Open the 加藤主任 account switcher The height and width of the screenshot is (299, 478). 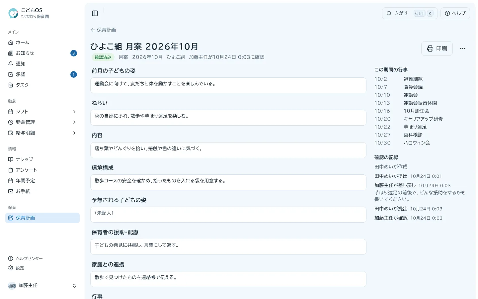[x=42, y=286]
